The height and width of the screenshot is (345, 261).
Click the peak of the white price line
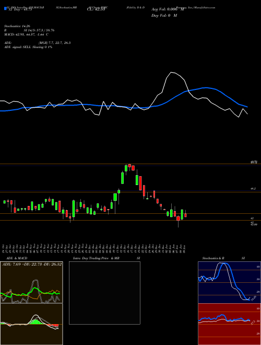[172, 72]
